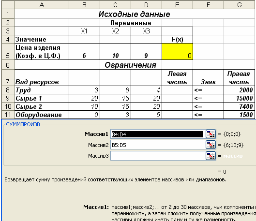Select the right-part cell with 15000

click(x=240, y=98)
